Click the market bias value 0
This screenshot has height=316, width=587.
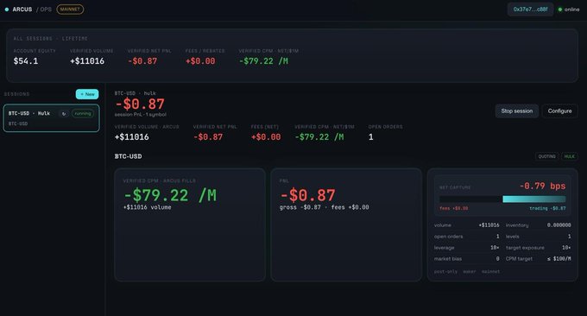[497, 259]
